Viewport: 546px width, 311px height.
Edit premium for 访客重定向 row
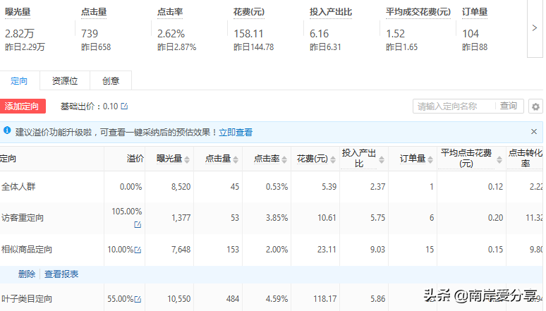coord(138,225)
